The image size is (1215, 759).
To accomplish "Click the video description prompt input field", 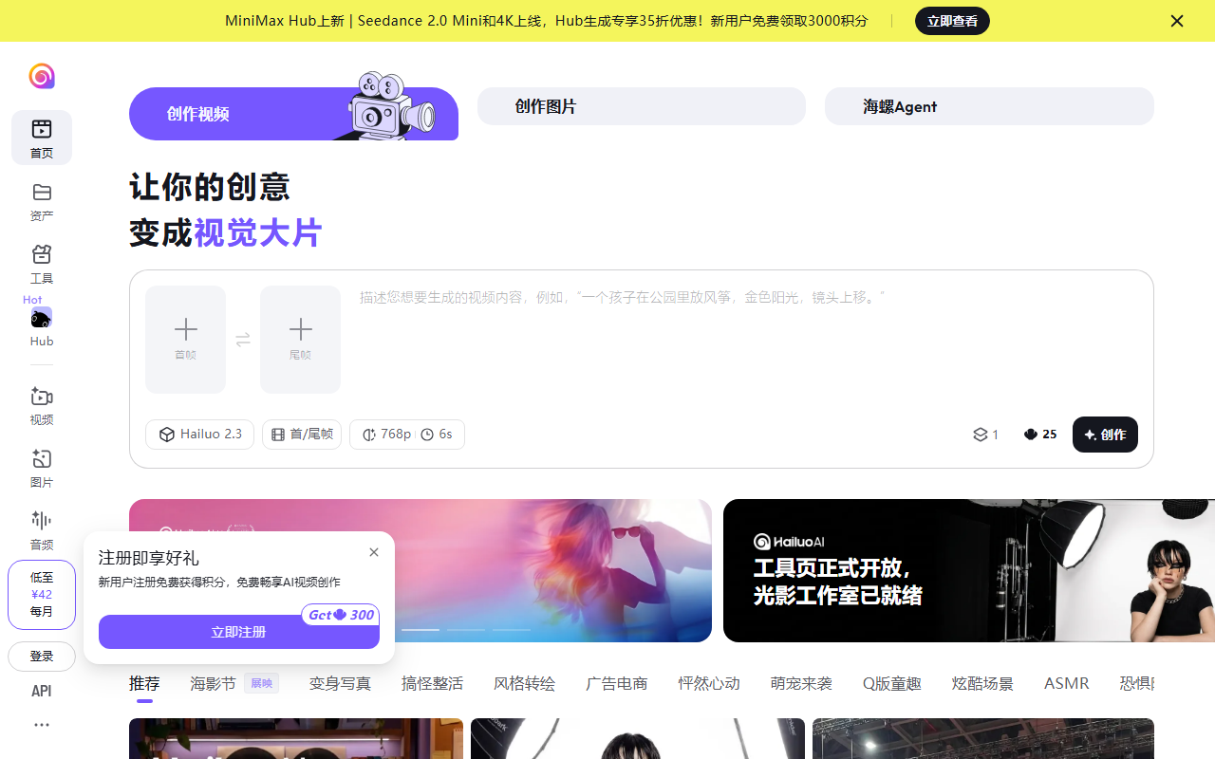I will pos(748,340).
